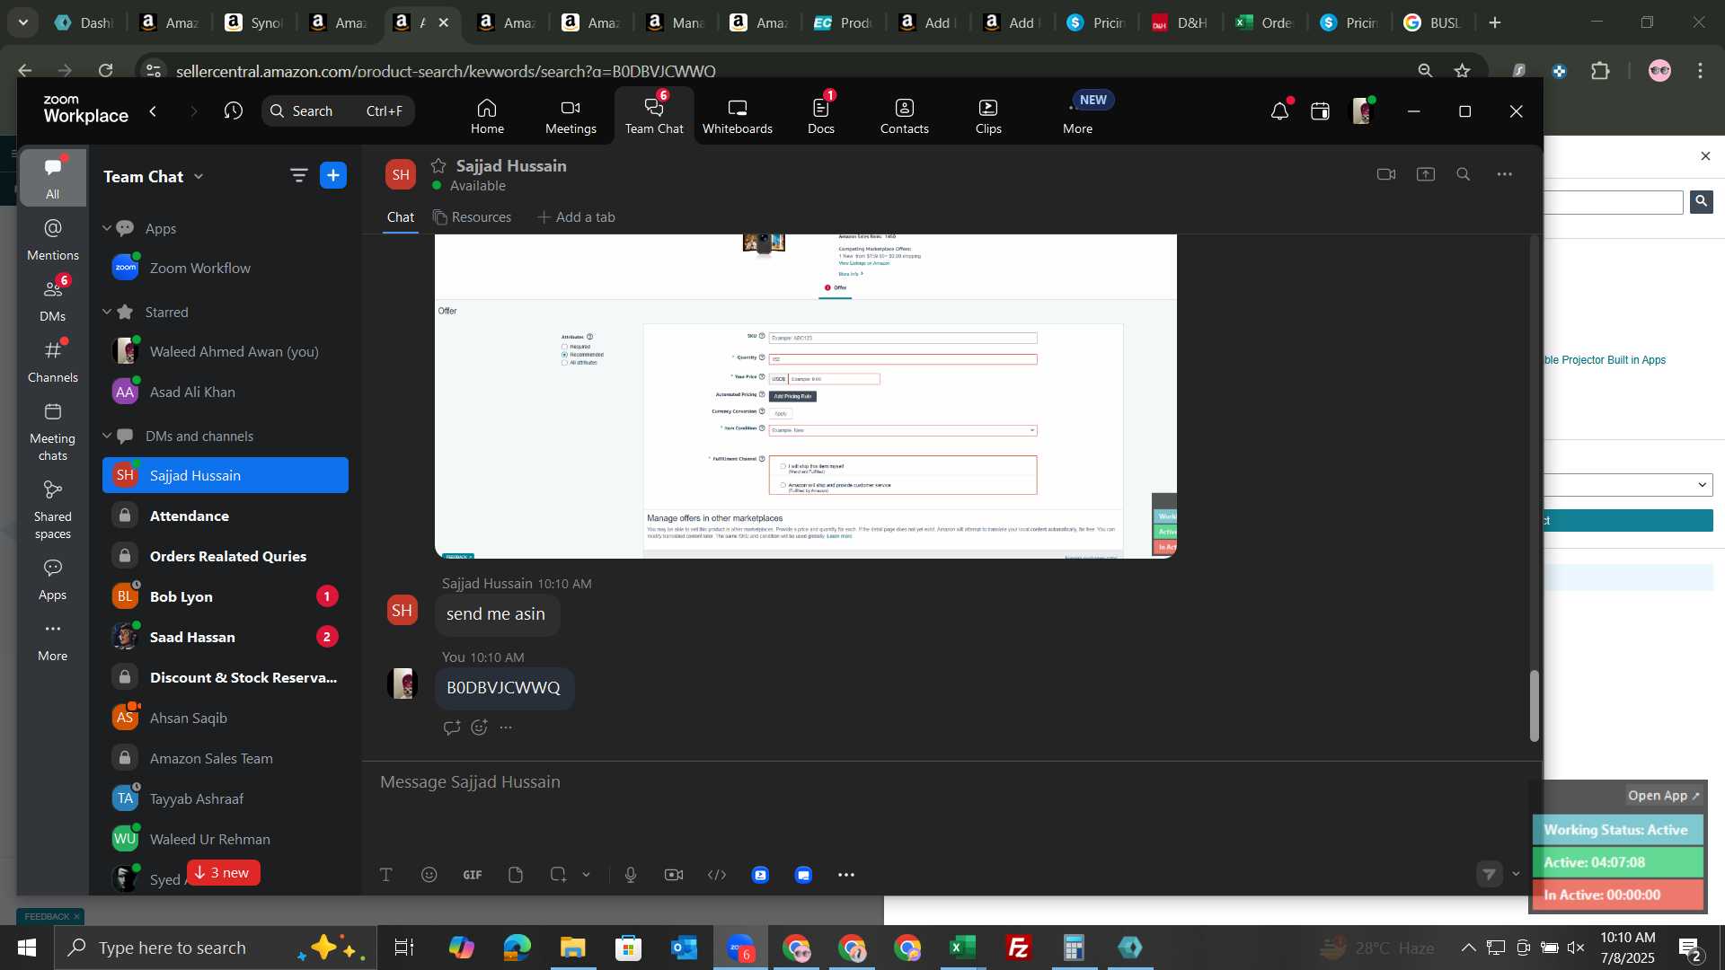The width and height of the screenshot is (1725, 970).
Task: Add an emoji reaction to B0DBVJCWWQ message
Action: pyautogui.click(x=479, y=727)
